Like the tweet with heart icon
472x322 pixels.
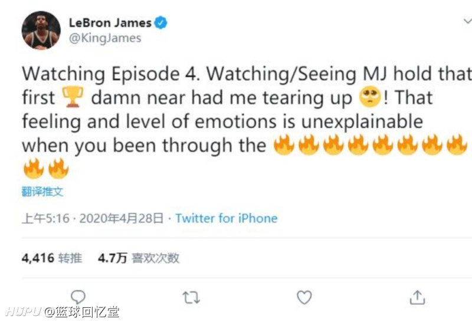click(304, 297)
